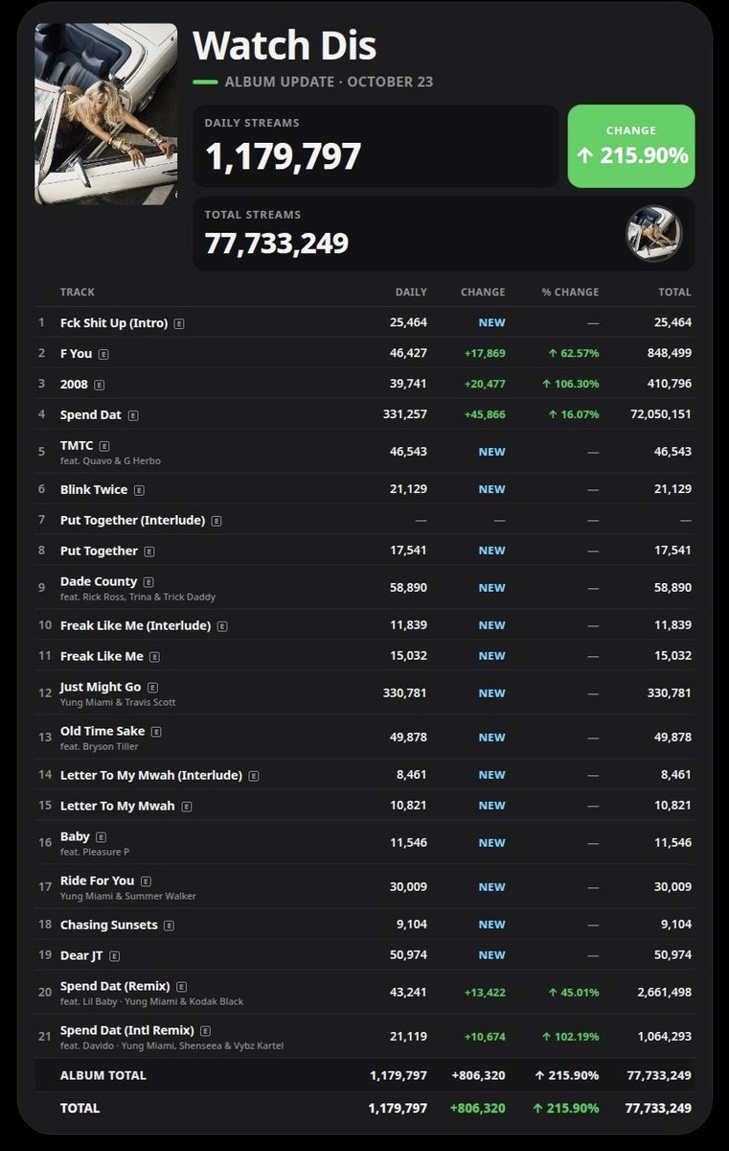Open the Watch Dis album cover art
Viewport: 729px width, 1151px height.
point(106,114)
